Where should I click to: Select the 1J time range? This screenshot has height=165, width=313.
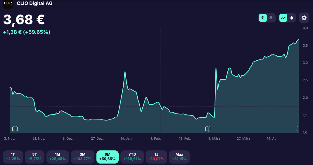coord(156,157)
